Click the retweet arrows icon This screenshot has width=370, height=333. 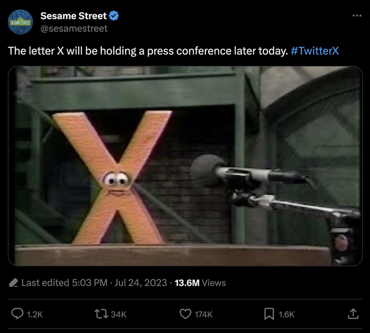click(101, 314)
